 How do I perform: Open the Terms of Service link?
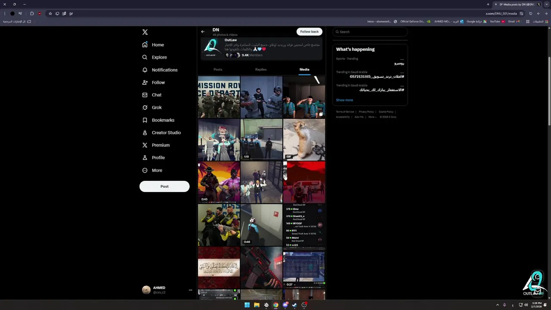point(345,112)
